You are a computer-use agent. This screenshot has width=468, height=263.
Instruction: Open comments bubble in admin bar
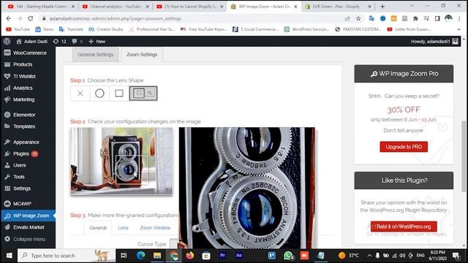(77, 42)
